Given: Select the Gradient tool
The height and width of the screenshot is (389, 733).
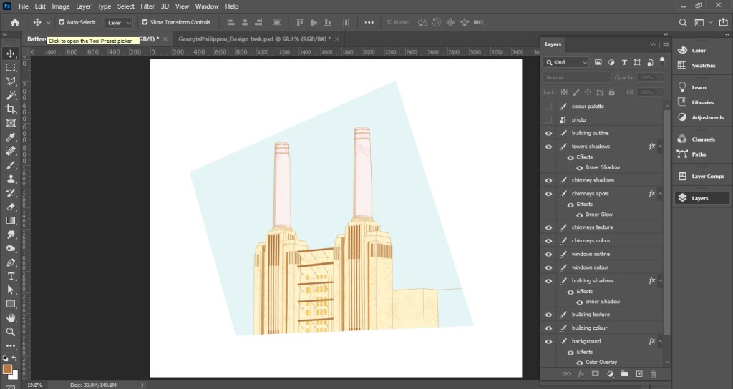Looking at the screenshot, I should tap(11, 220).
